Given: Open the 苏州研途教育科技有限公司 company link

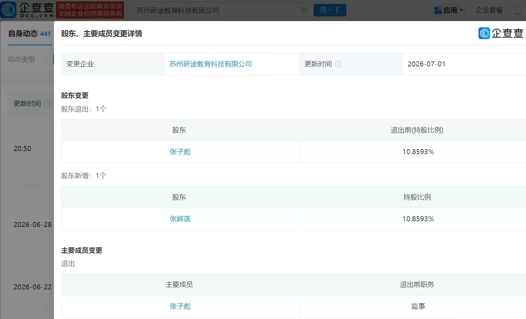Looking at the screenshot, I should coord(211,64).
